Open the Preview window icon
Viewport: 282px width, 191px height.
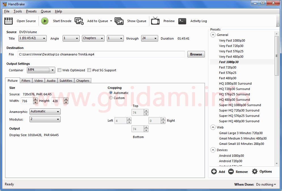155,21
